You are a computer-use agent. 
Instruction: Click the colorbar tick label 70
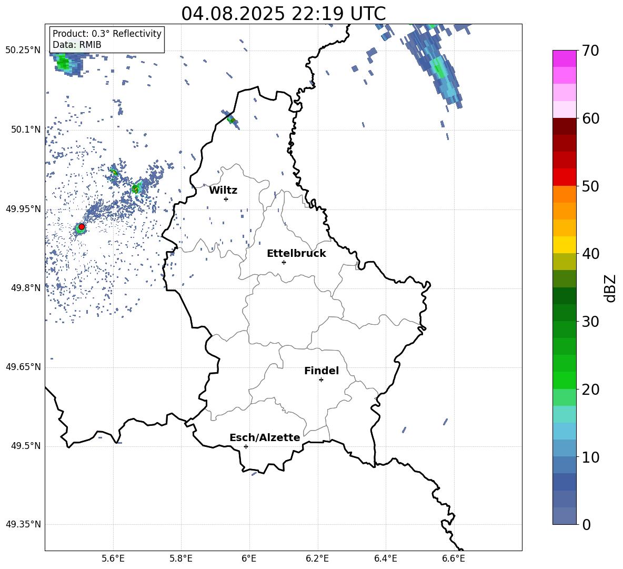point(590,51)
